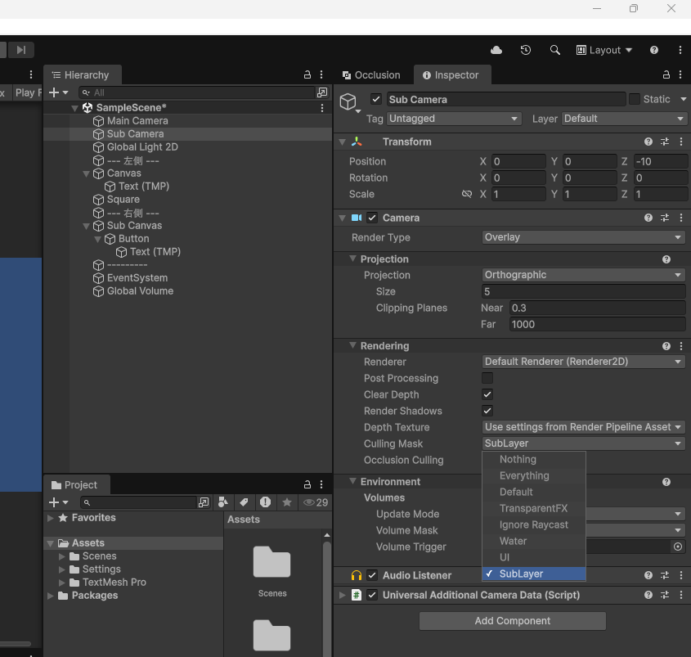Click the Volume Trigger object picker icon
This screenshot has width=691, height=657.
pos(678,547)
